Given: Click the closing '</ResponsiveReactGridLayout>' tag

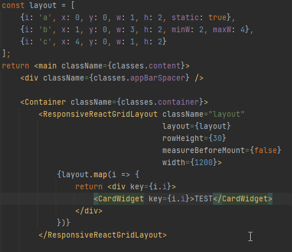Looking at the screenshot, I should (x=103, y=235).
